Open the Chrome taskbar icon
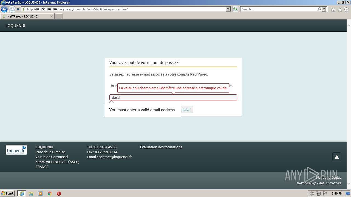This screenshot has width=351, height=197. 50,193
